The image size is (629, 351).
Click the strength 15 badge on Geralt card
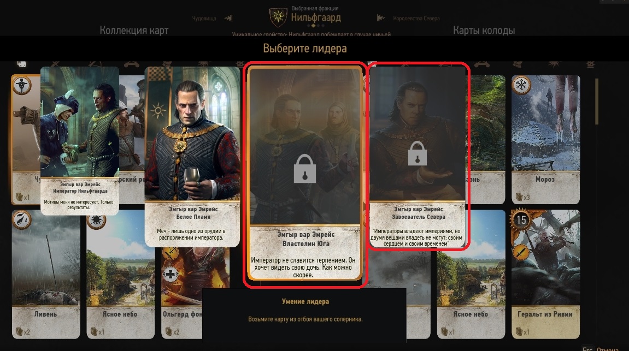coord(521,219)
